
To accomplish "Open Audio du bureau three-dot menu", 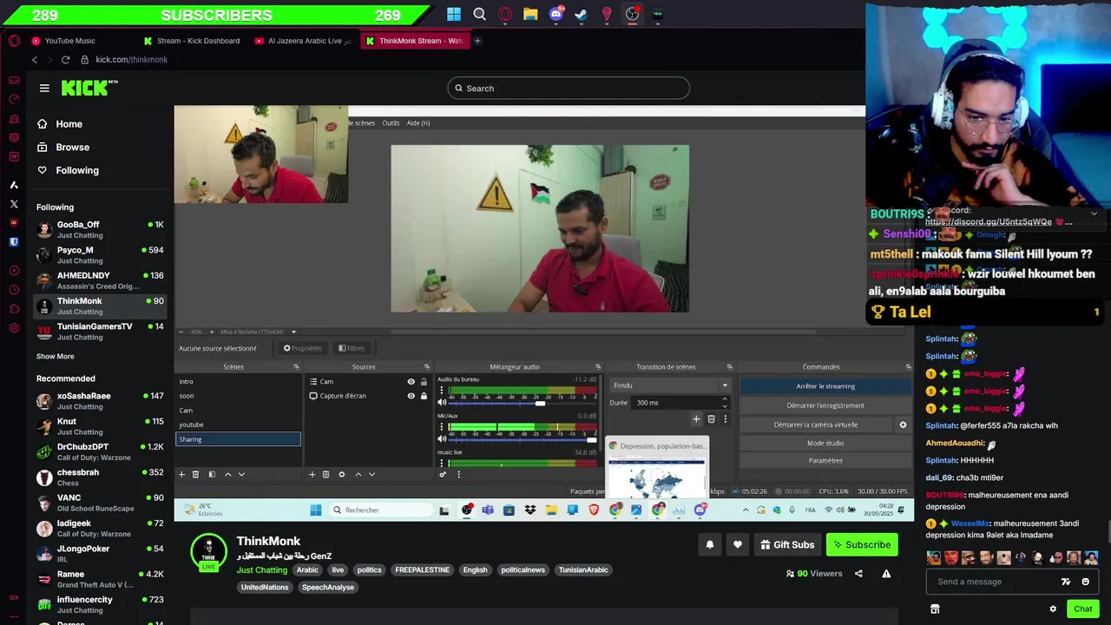I will (442, 391).
